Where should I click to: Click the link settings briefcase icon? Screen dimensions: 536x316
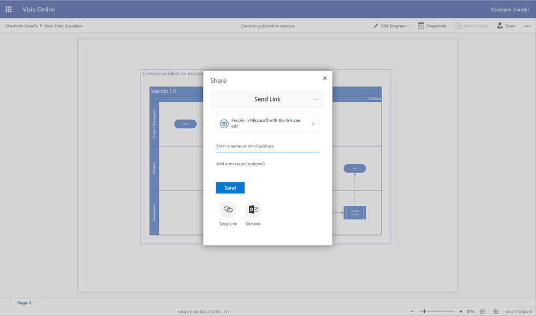224,123
